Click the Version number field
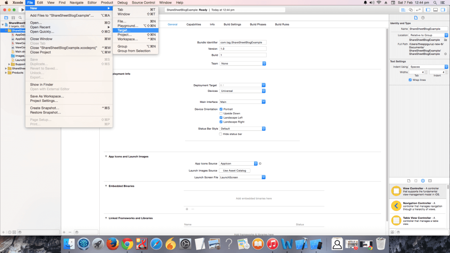This screenshot has height=253, width=450. click(x=243, y=49)
